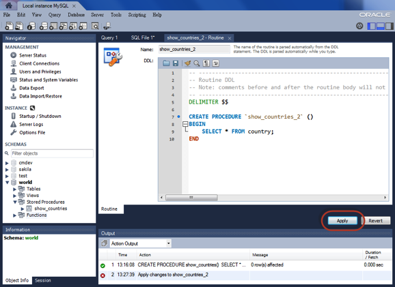Viewport: 395px width, 287px height.
Task: Open the File menu
Action: (7, 14)
